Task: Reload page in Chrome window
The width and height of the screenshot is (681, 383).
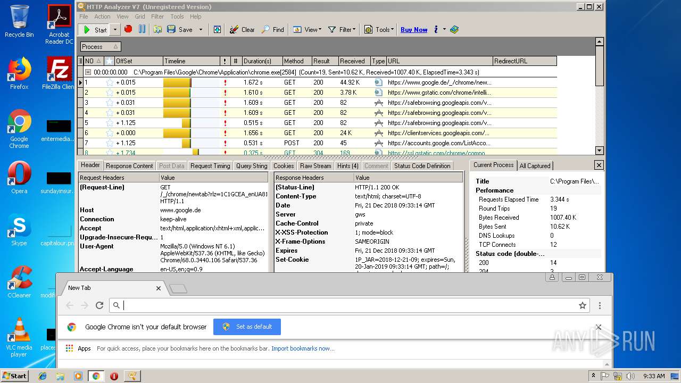Action: click(99, 305)
